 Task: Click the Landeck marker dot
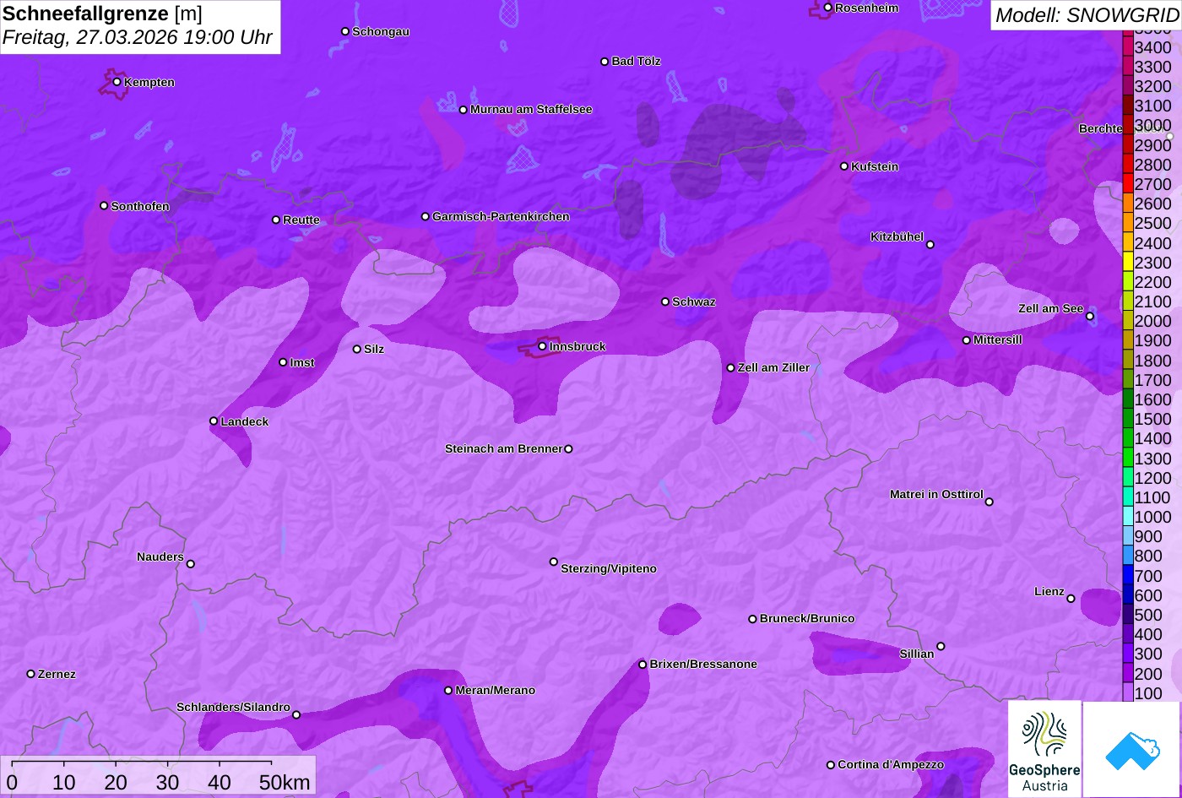click(x=214, y=421)
